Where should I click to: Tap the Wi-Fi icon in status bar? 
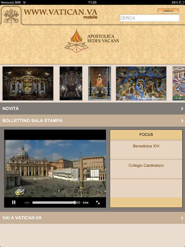pos(24,3)
